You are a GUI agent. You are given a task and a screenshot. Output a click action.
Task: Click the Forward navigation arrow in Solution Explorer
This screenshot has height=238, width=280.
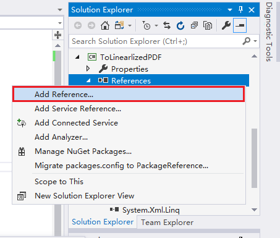(91, 25)
